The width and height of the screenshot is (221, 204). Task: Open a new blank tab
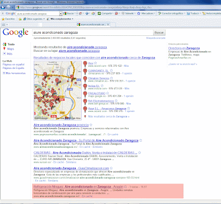(113, 24)
